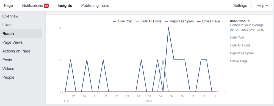
Task: Open the Publishing Tools tab
Action: [x=95, y=5]
